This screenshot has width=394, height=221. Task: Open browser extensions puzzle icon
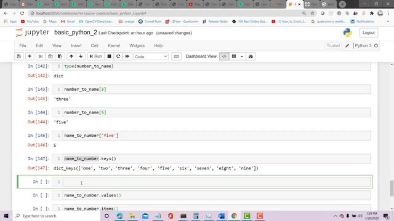click(372, 13)
